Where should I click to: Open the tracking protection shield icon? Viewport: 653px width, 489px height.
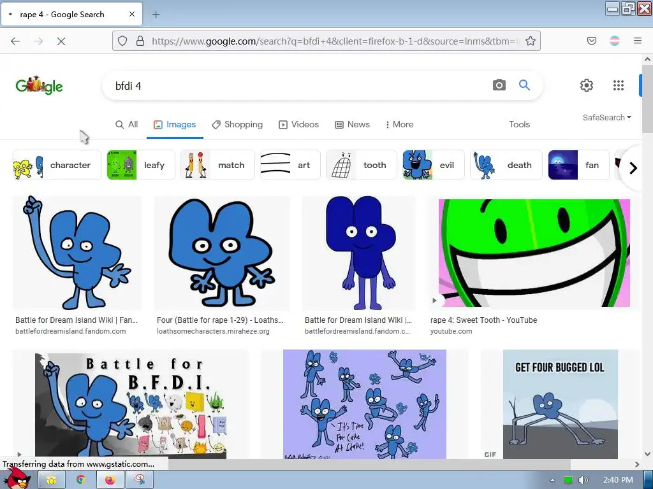(122, 41)
